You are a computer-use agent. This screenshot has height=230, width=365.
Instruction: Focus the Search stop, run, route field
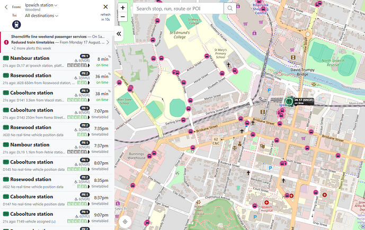(178, 8)
